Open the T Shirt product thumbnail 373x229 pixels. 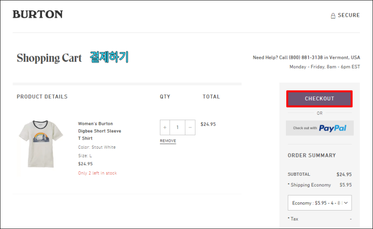tap(41, 144)
